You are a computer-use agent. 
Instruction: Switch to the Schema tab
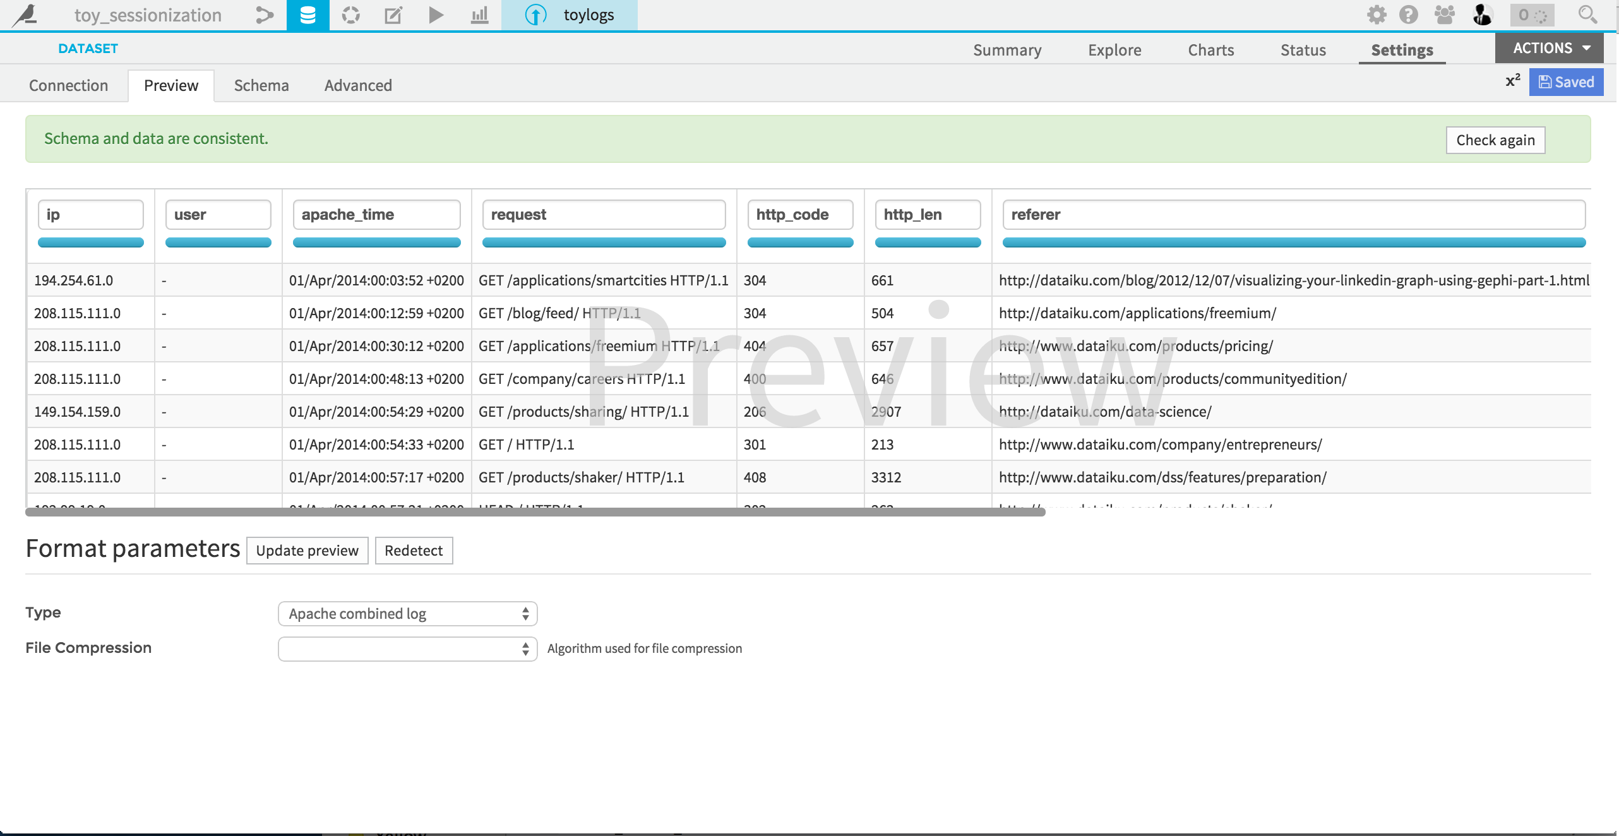click(x=261, y=85)
